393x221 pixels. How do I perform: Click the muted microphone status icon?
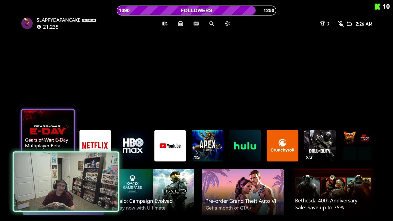coord(341,24)
